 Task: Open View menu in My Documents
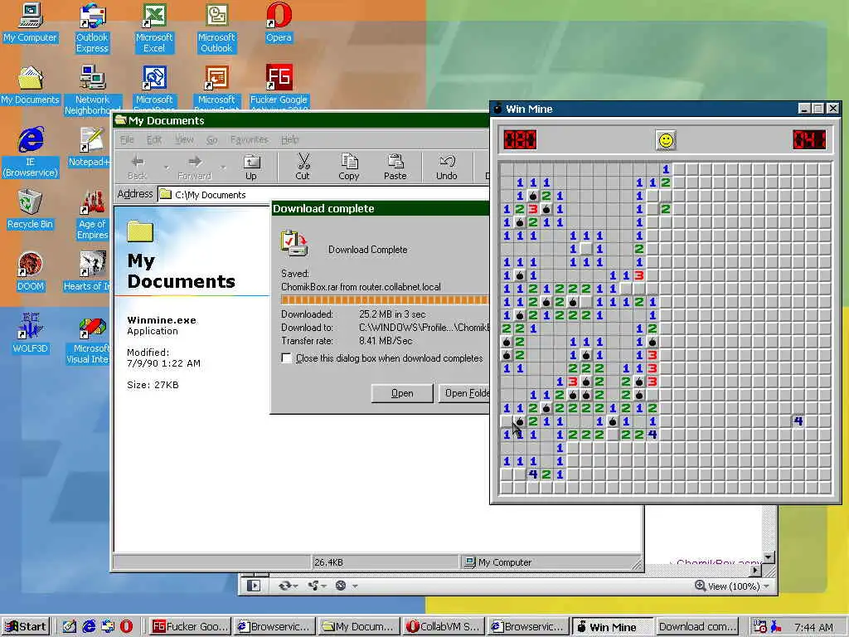click(184, 139)
